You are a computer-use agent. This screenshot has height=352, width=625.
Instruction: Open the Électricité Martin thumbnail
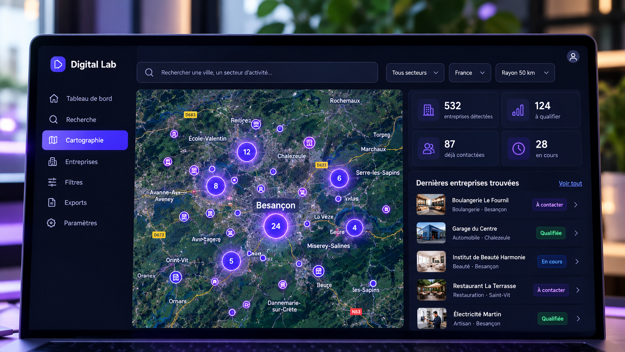point(432,318)
